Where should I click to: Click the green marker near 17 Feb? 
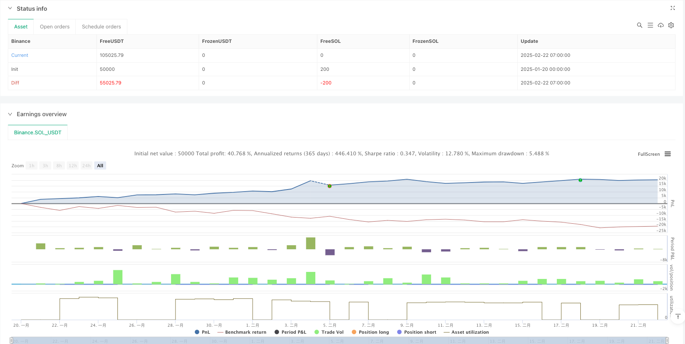pyautogui.click(x=580, y=180)
